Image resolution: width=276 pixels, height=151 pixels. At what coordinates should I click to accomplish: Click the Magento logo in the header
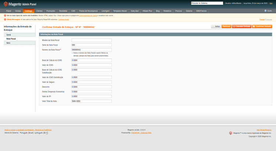20,4
